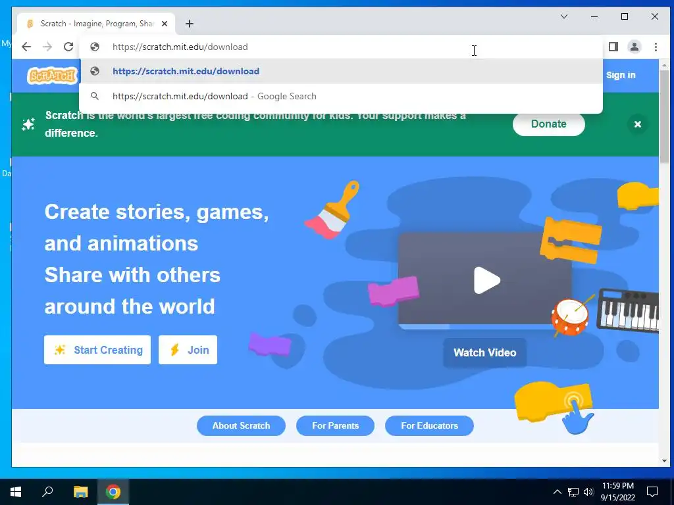Open the About Scratch page
Screen dimensions: 674x505
(x=241, y=425)
